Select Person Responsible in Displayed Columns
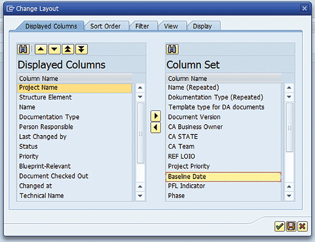Viewport: 315px width, 242px height. pyautogui.click(x=74, y=127)
